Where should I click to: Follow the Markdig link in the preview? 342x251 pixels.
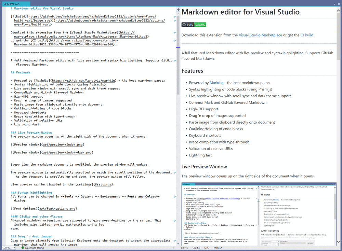216,83
